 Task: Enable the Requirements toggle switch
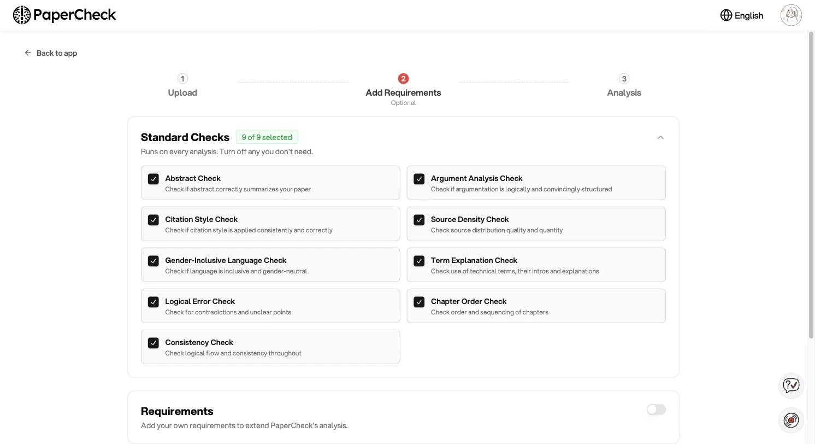[x=656, y=410]
